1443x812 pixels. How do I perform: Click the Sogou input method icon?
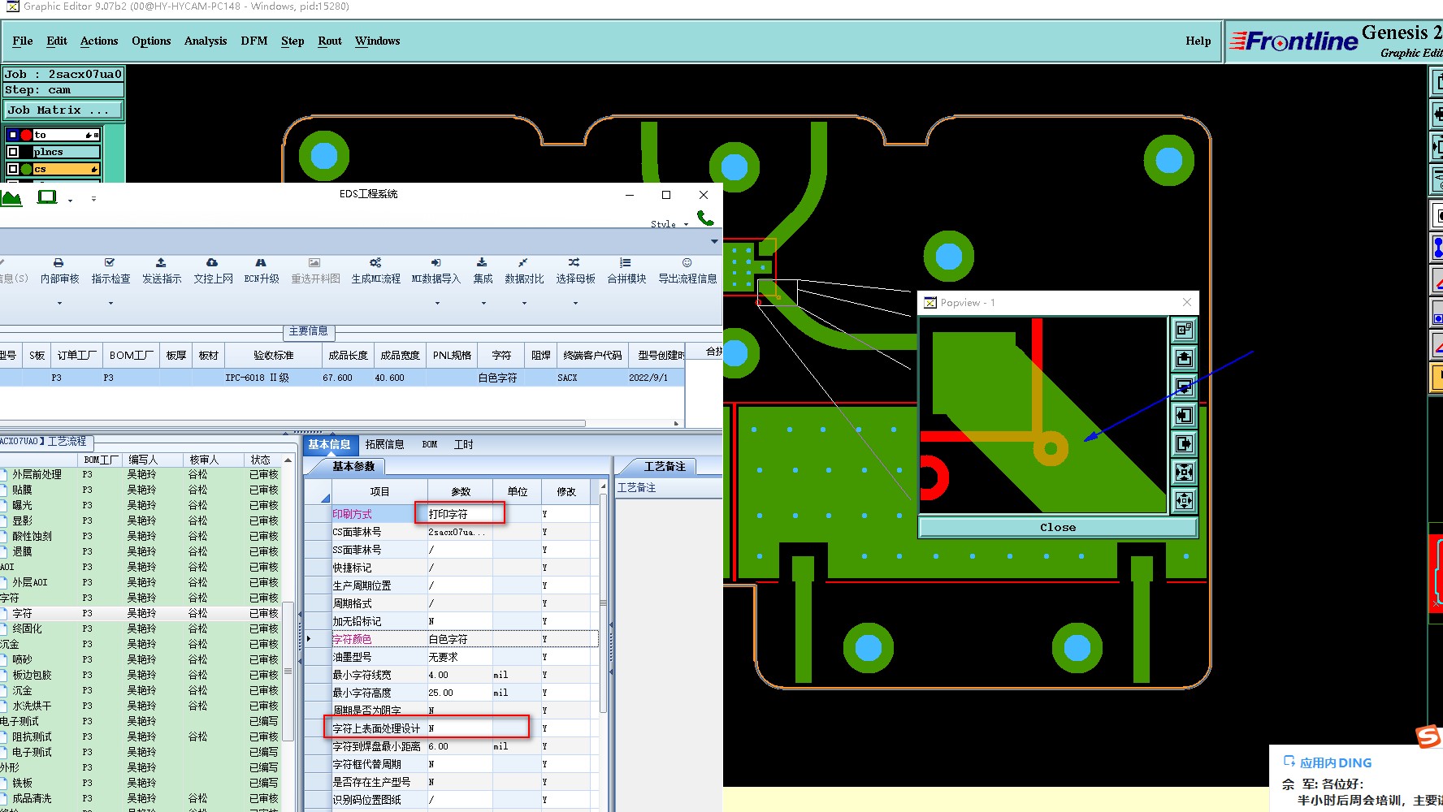click(x=1429, y=736)
